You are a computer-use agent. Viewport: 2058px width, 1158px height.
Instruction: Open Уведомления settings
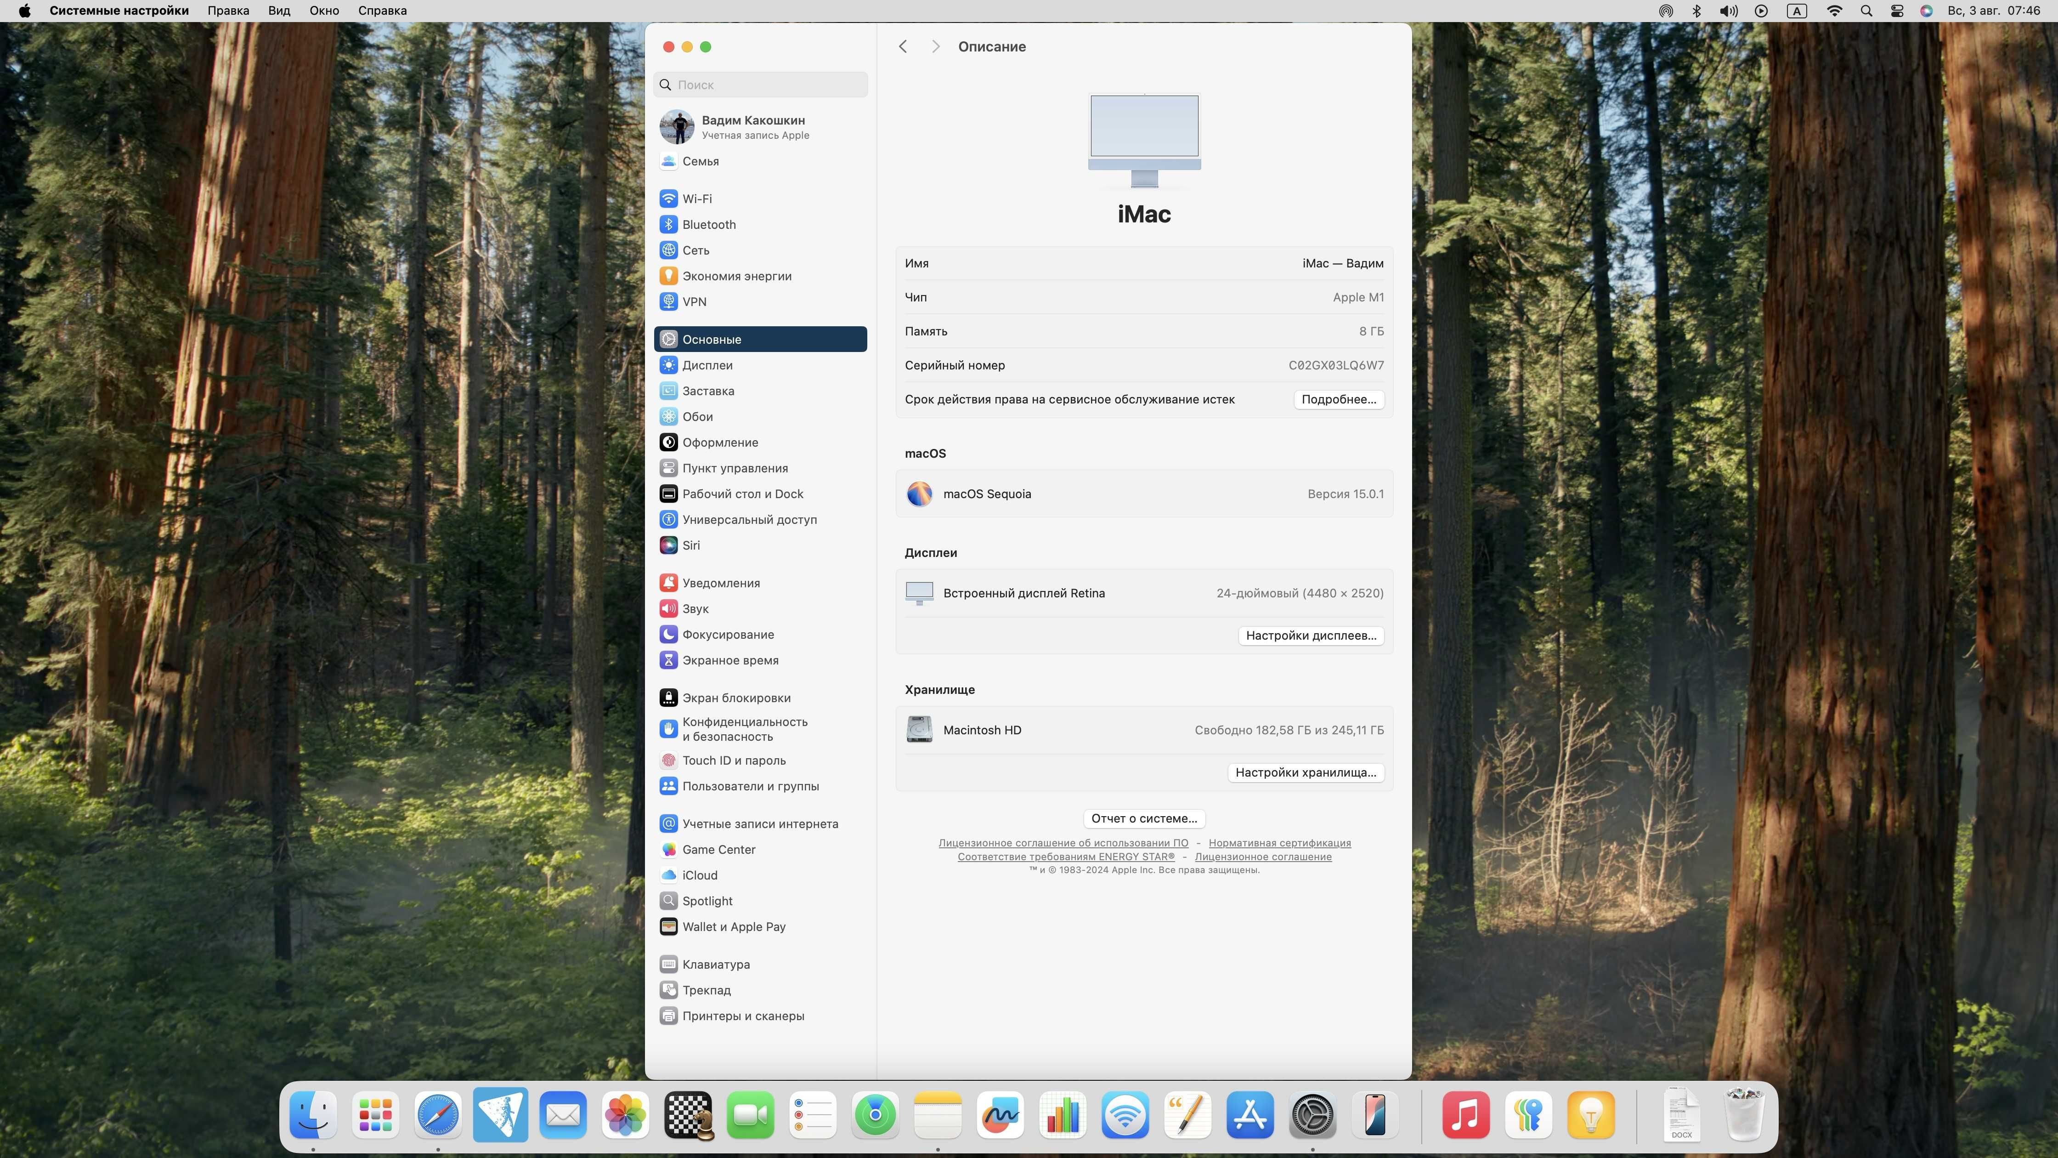(760, 583)
